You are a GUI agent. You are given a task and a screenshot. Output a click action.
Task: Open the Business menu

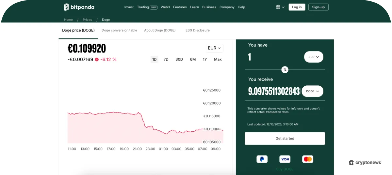point(209,7)
